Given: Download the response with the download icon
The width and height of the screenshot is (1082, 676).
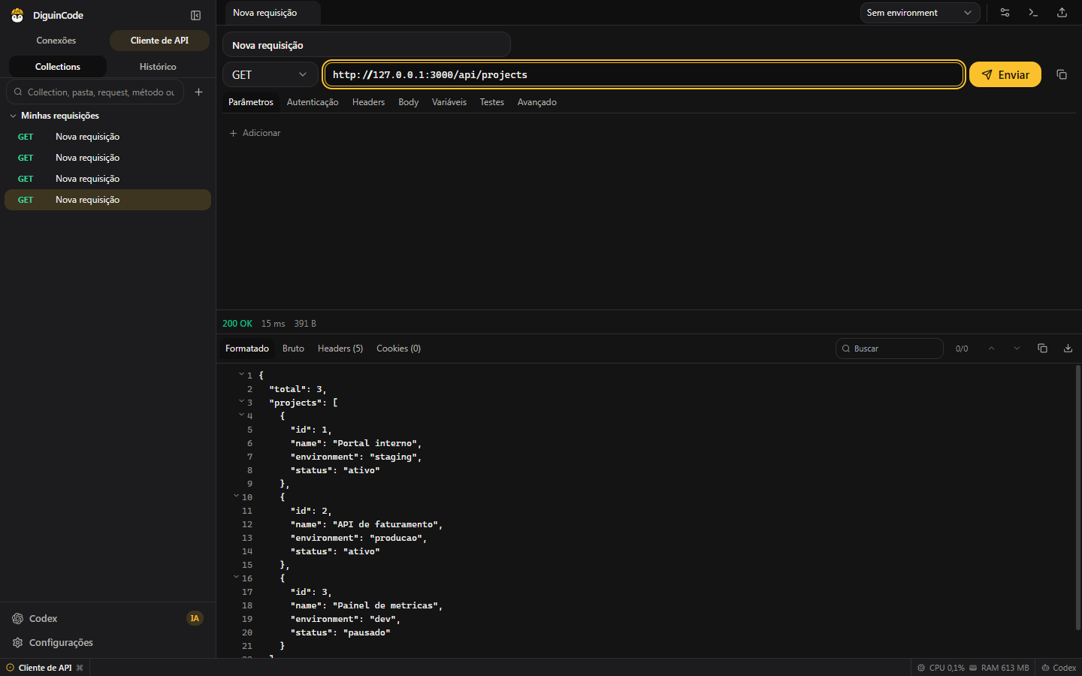Looking at the screenshot, I should coord(1068,349).
